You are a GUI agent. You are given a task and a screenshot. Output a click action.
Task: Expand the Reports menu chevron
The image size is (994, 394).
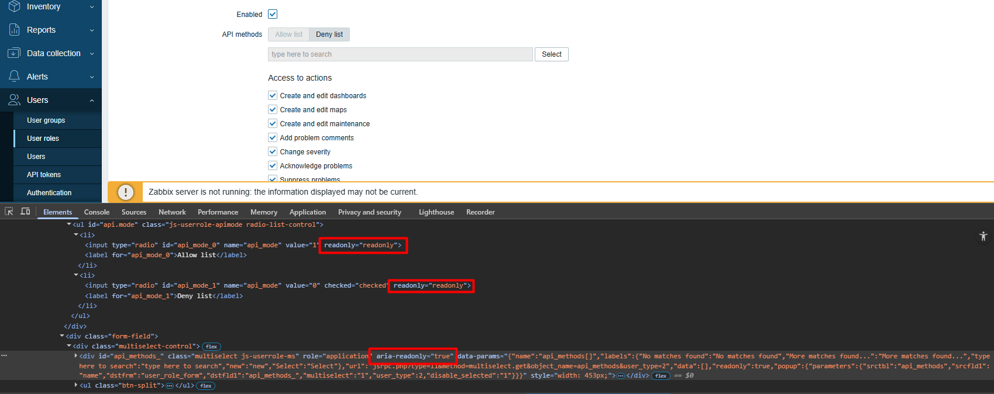point(92,30)
